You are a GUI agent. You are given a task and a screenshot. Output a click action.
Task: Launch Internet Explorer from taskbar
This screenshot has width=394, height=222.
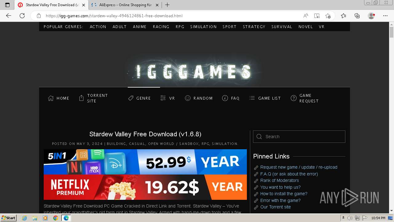pyautogui.click(x=25, y=218)
